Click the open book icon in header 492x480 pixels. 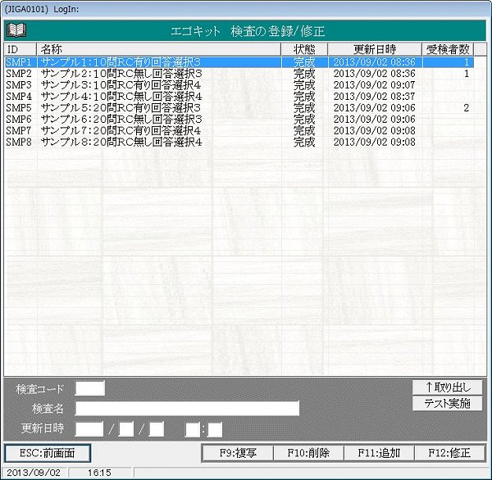[x=16, y=30]
